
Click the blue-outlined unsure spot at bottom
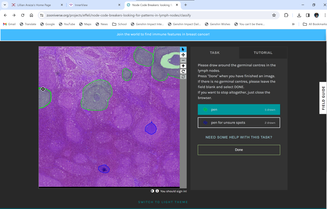(x=104, y=169)
